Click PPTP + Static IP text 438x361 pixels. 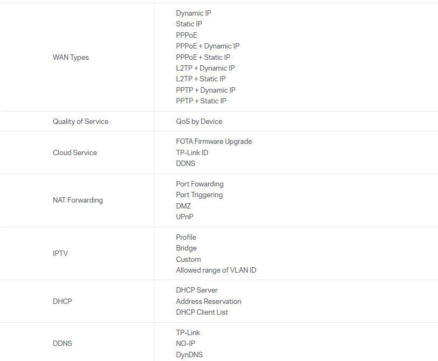(x=201, y=101)
